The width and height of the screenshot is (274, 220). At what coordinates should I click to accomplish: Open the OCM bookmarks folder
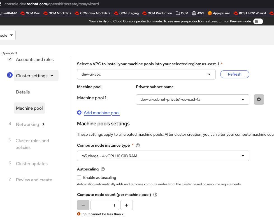coord(182,13)
